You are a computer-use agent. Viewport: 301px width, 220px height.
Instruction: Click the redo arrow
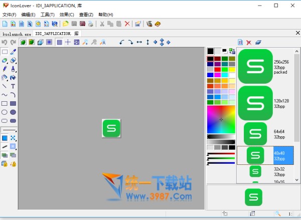coord(13,42)
